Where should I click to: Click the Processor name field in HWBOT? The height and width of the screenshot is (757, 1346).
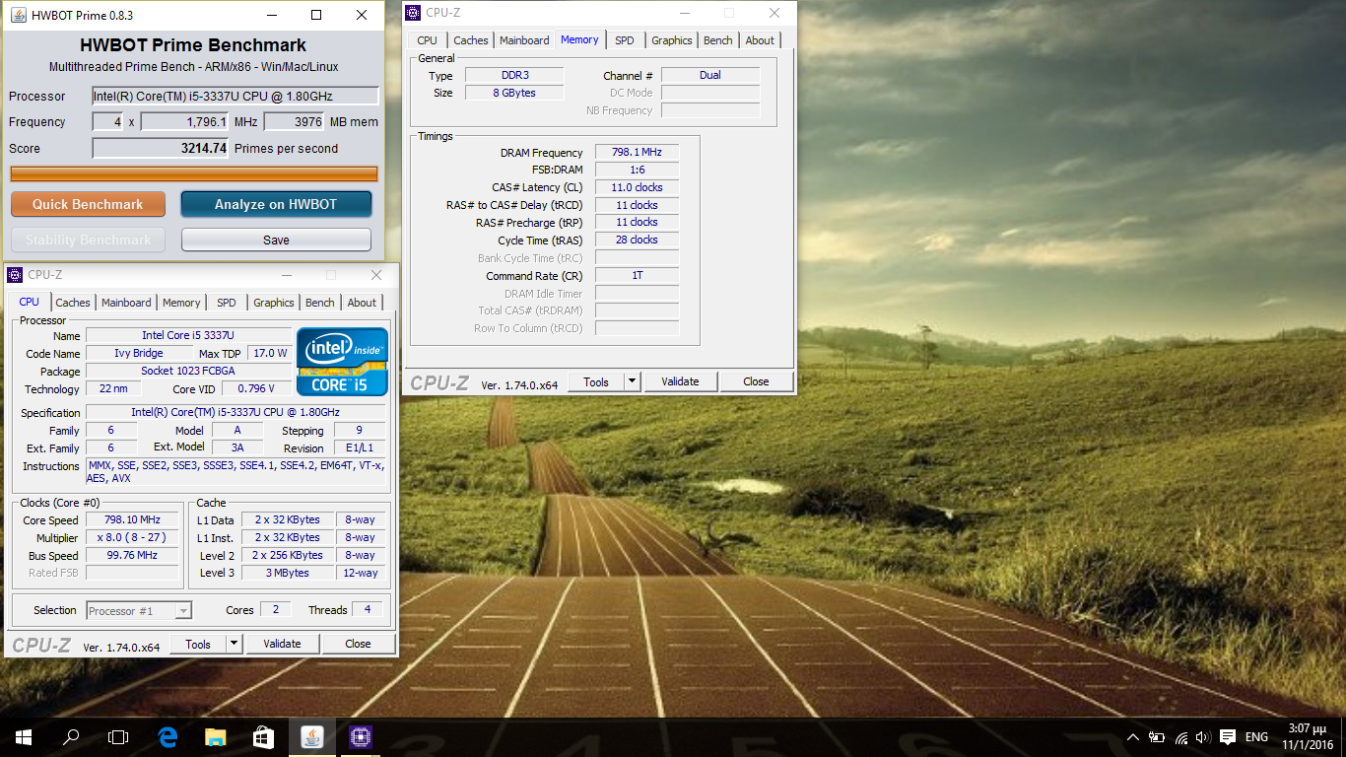point(236,96)
